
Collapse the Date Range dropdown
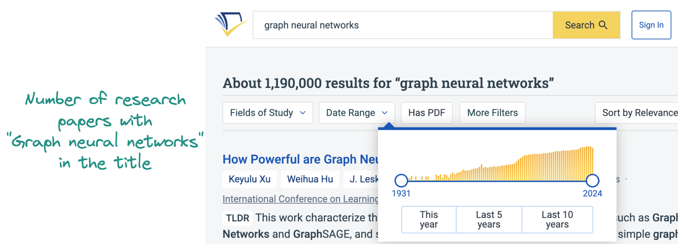pos(357,113)
